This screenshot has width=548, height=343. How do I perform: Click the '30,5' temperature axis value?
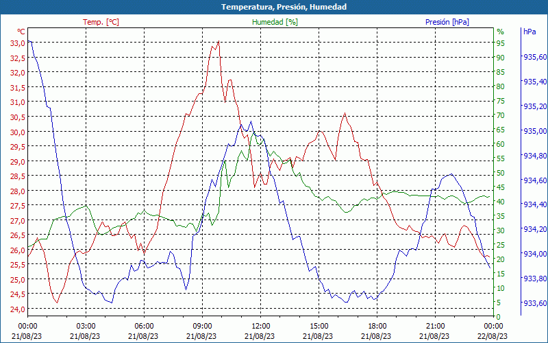click(x=18, y=117)
